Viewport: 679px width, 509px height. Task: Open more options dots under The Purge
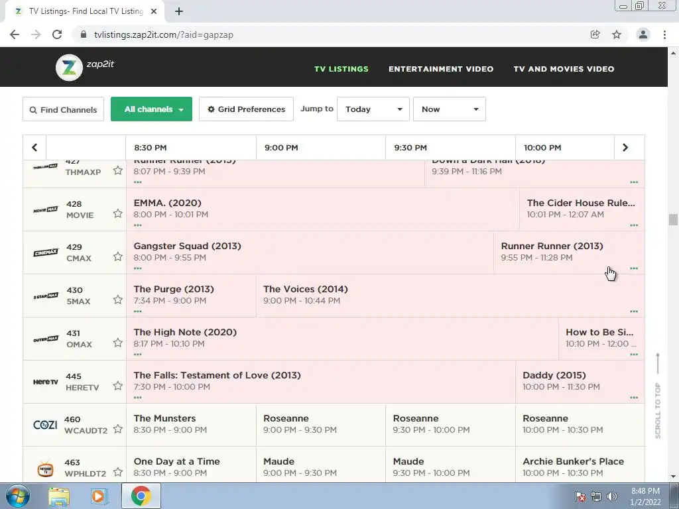[x=138, y=311]
